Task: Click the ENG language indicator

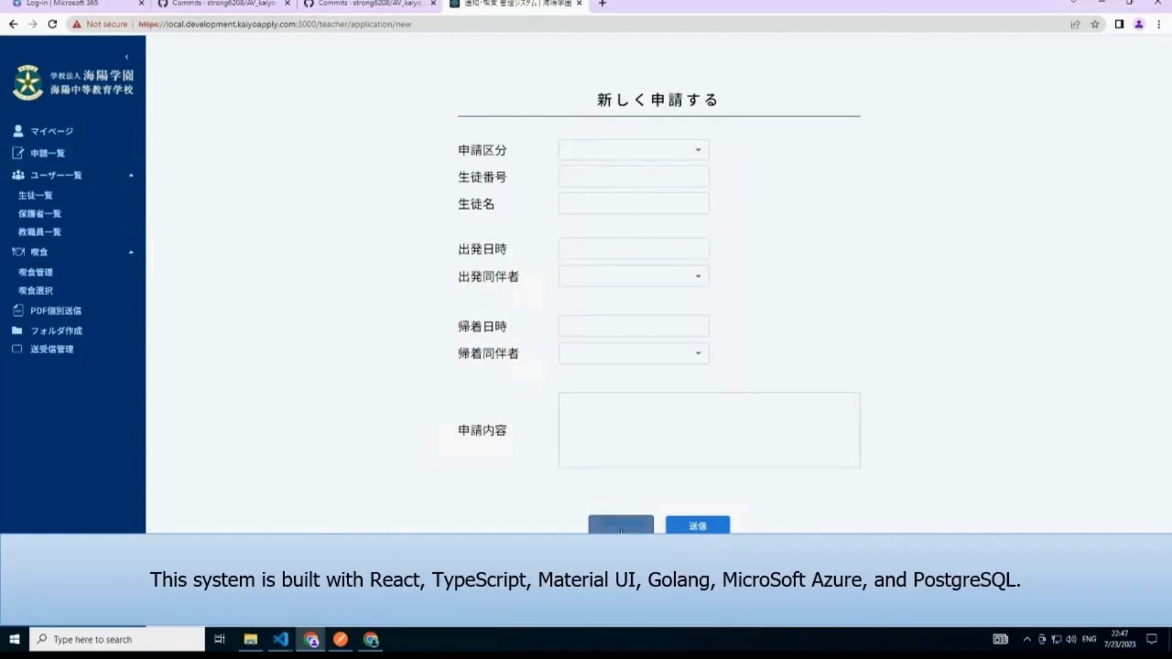Action: point(1089,639)
